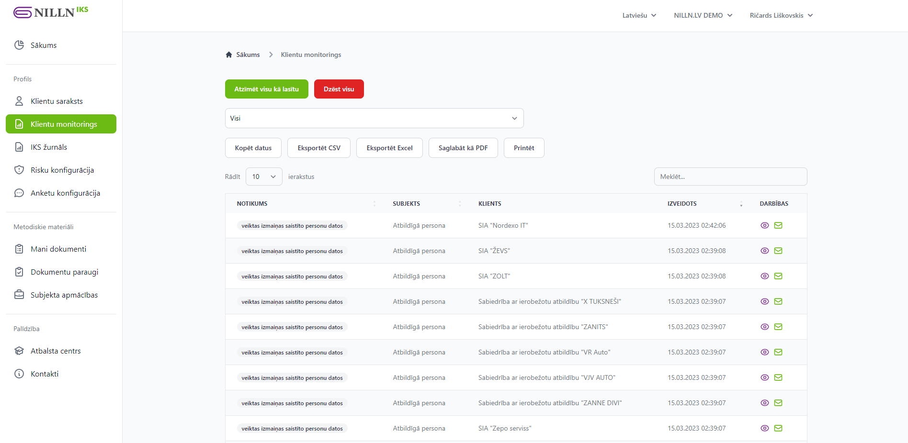Viewport: 908px width, 443px height.
Task: Open Ričards Liškovskis user menu
Action: pos(781,15)
